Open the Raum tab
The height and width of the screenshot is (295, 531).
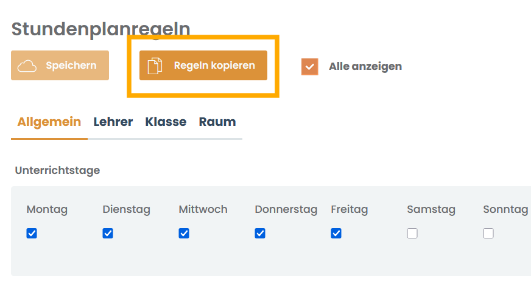point(217,122)
